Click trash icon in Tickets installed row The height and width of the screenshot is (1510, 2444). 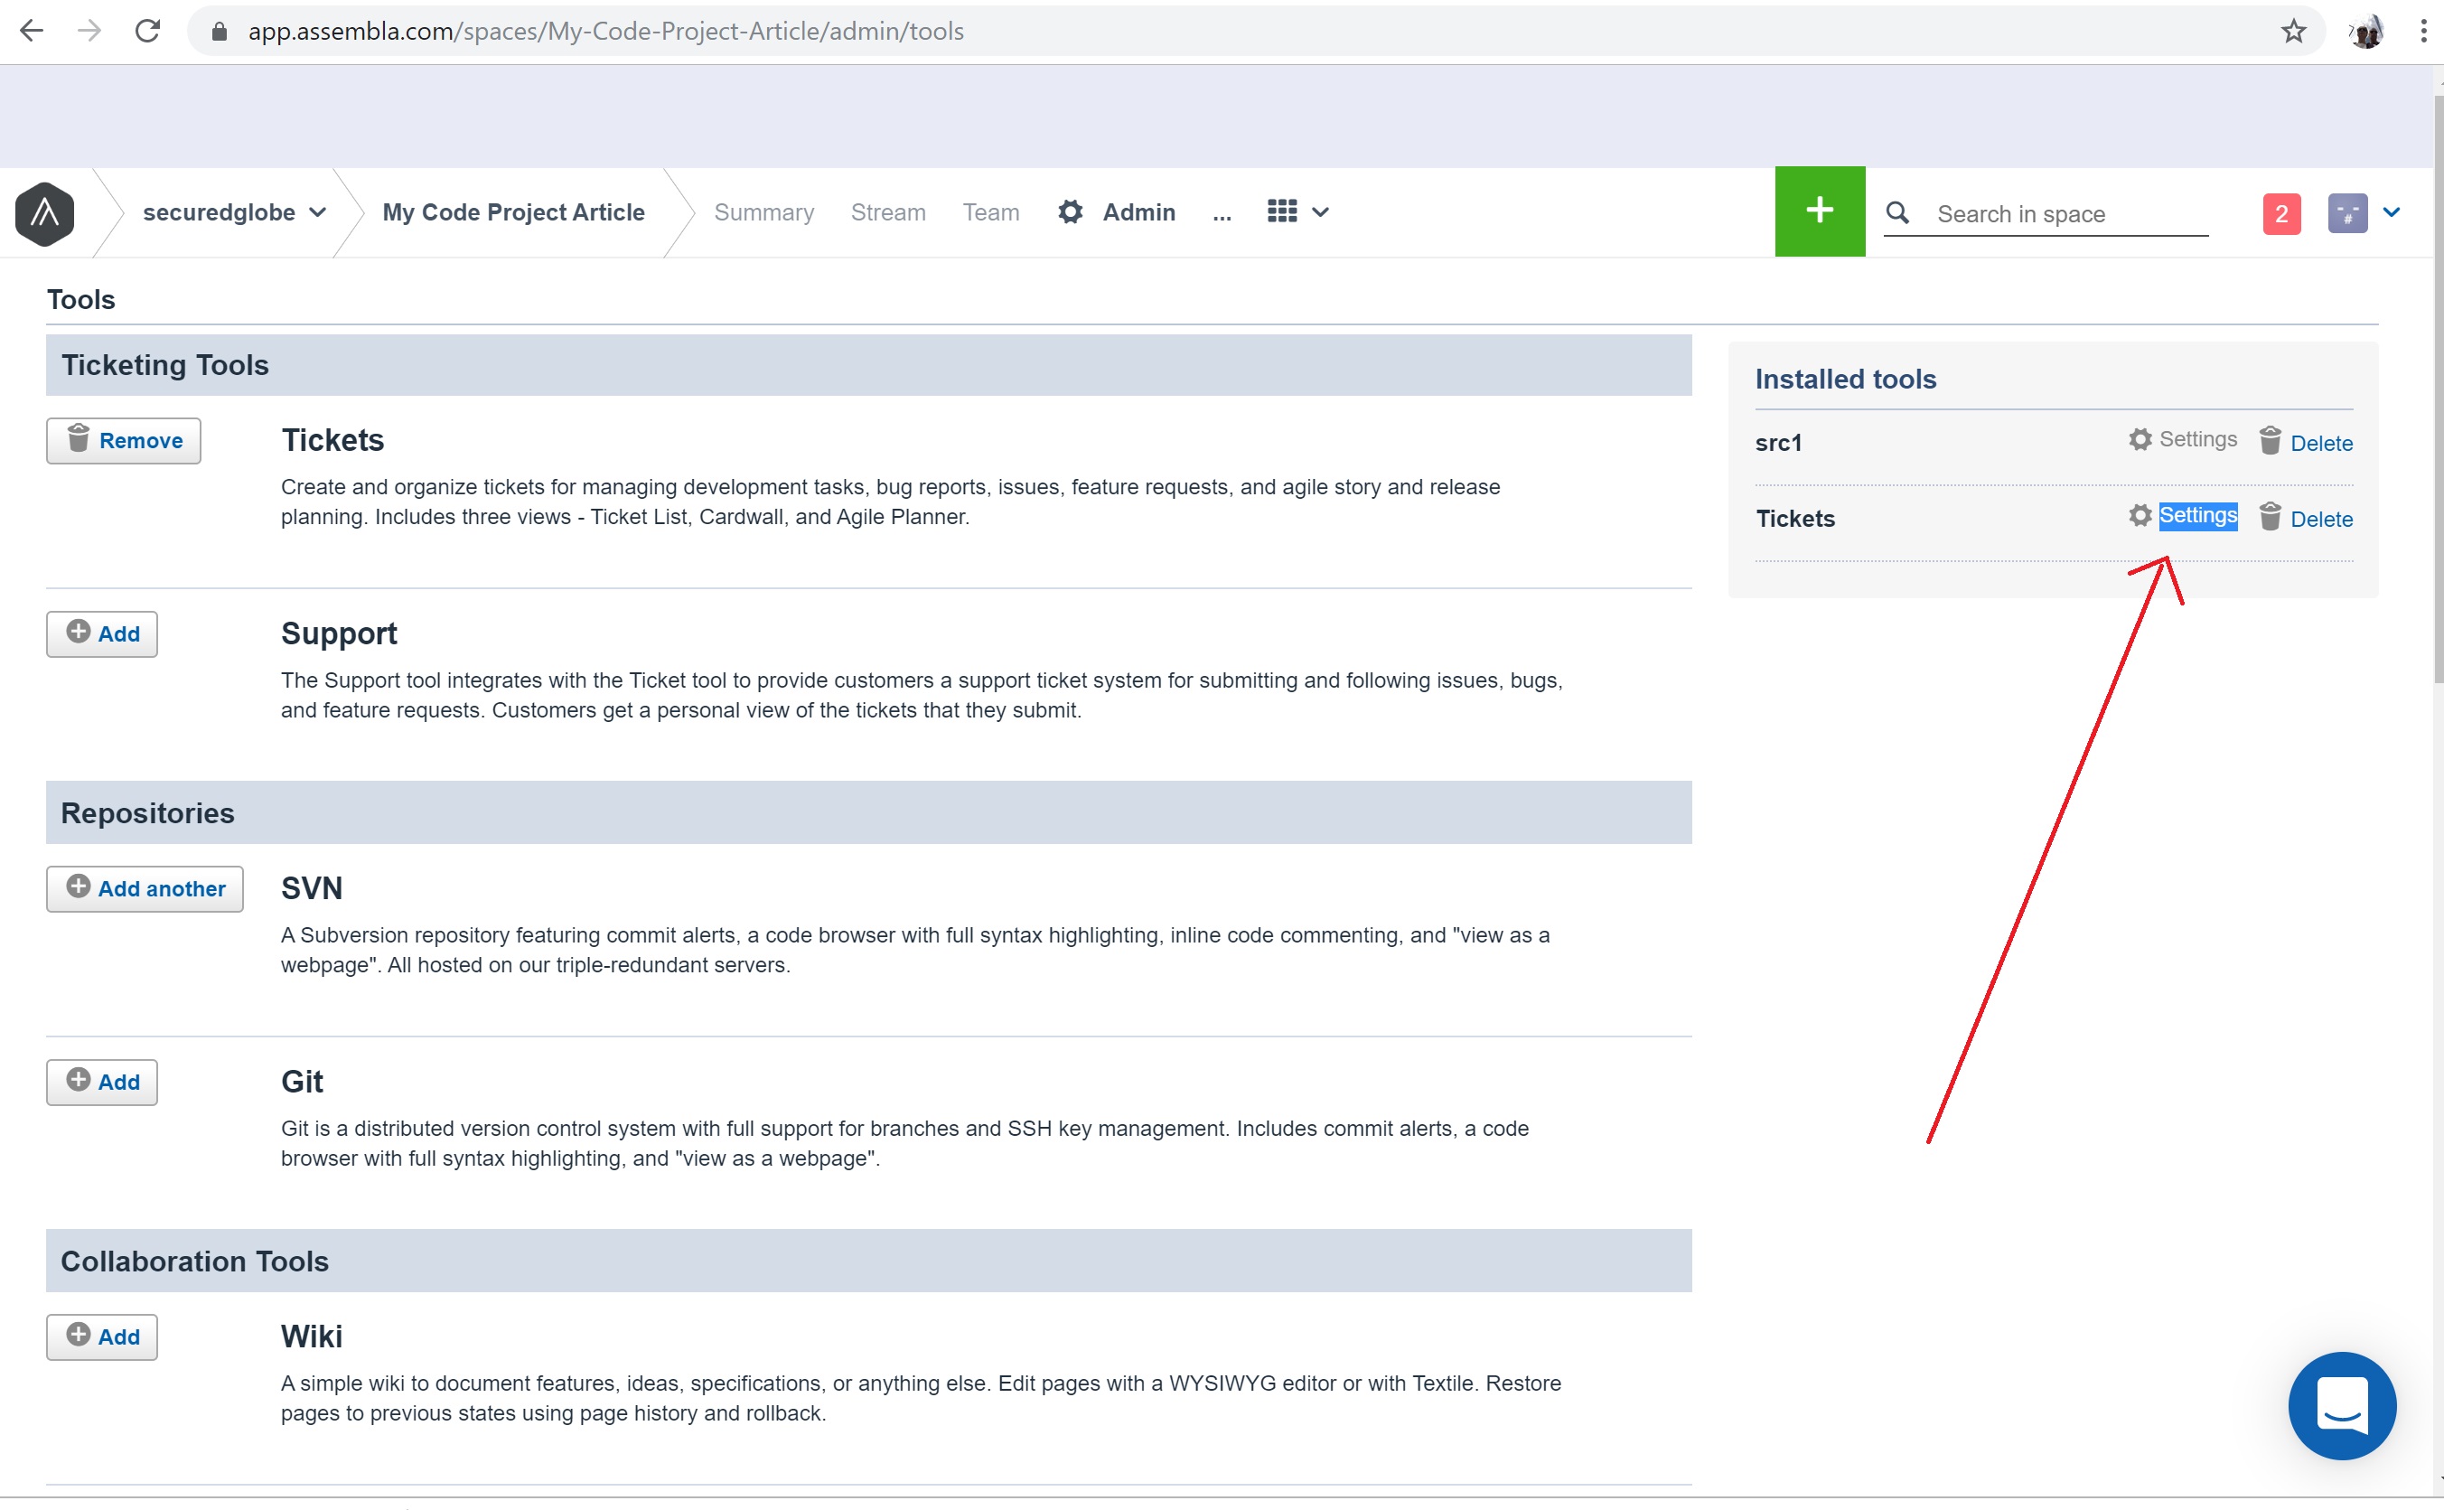click(2270, 515)
